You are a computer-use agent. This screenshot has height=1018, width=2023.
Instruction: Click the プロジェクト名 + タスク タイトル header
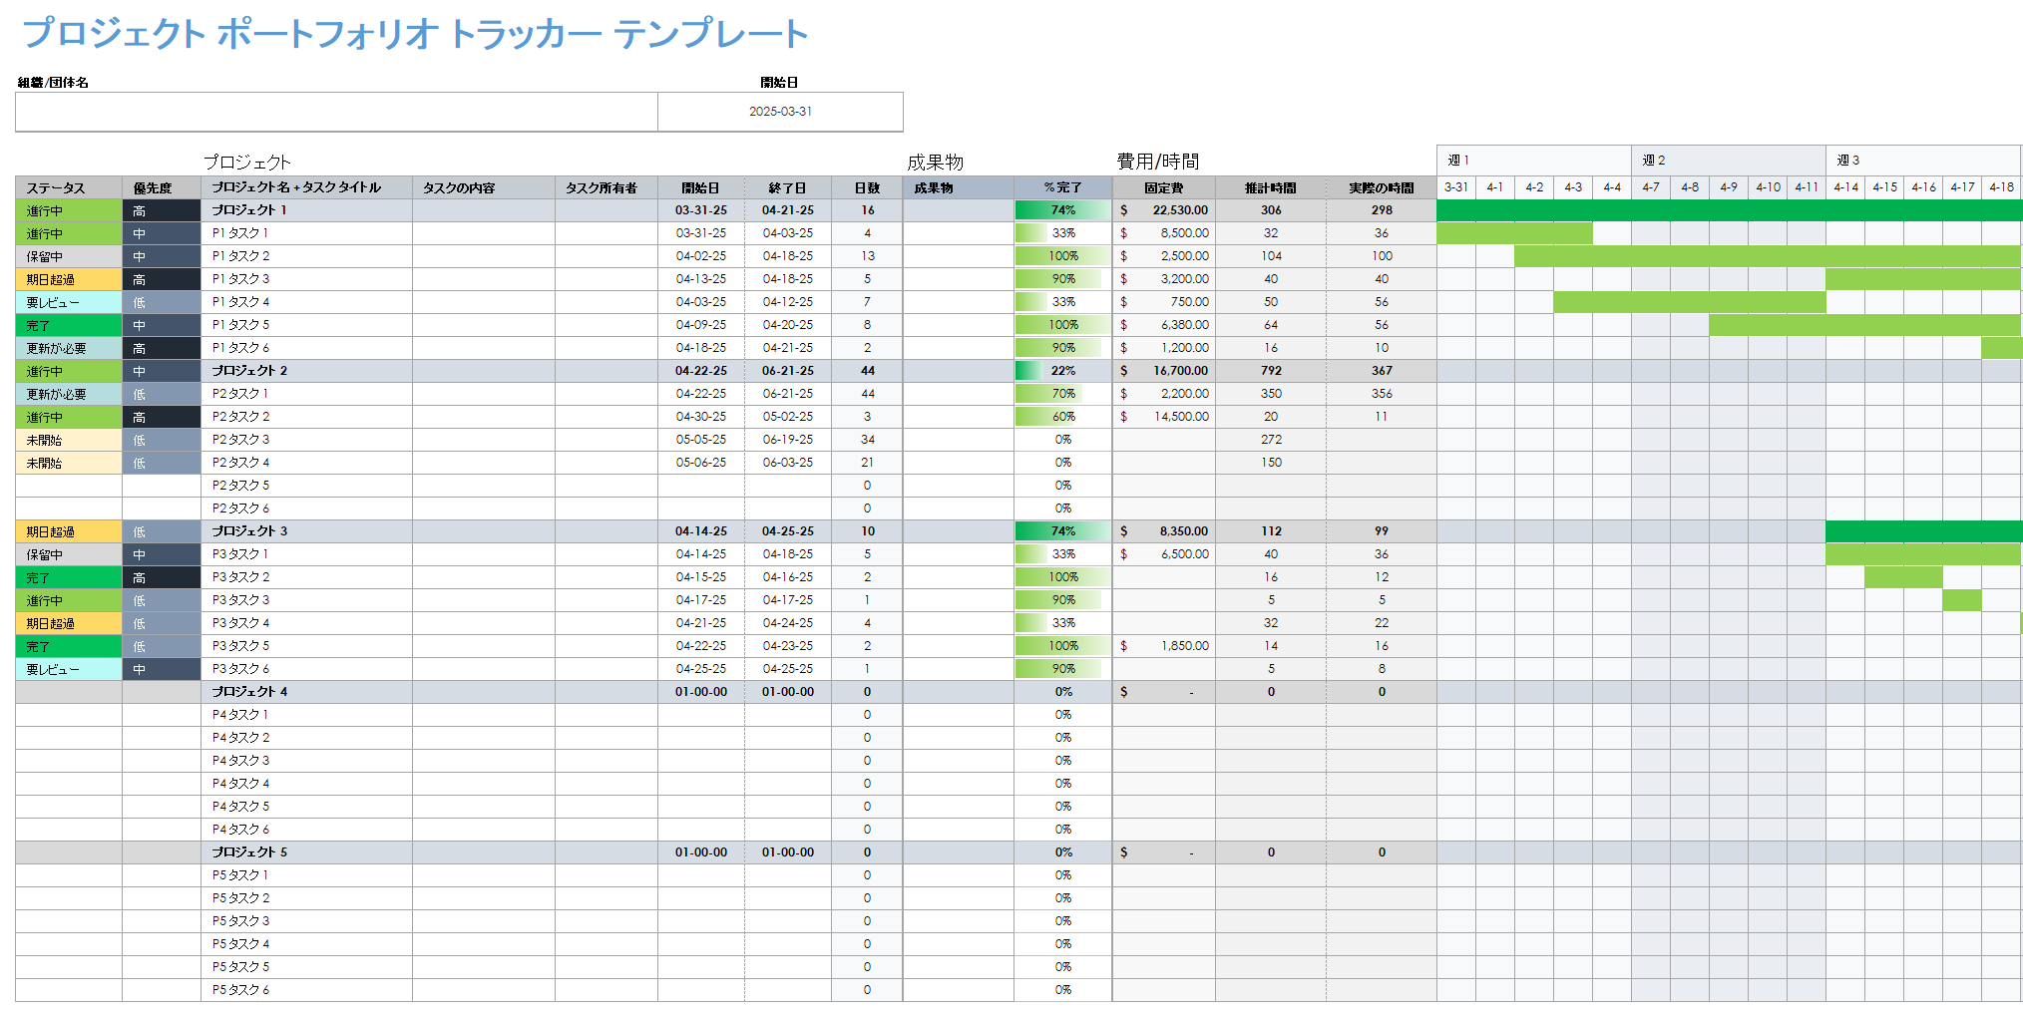[306, 187]
